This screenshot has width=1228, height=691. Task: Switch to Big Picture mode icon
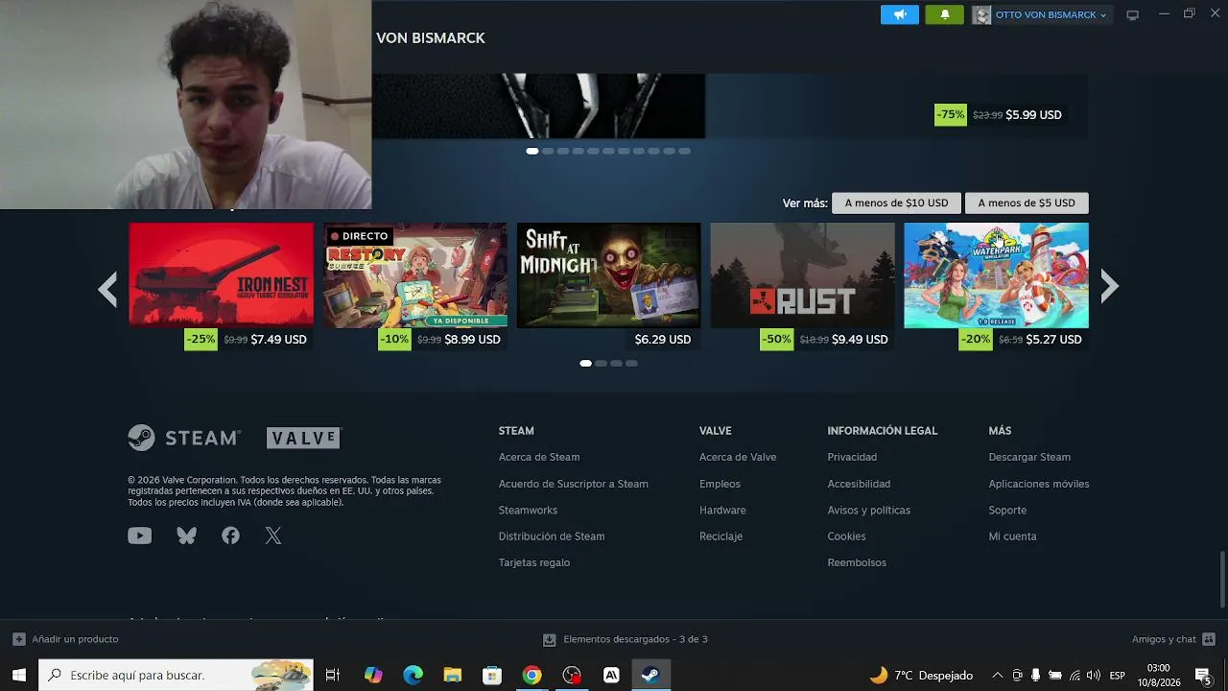tap(1132, 14)
